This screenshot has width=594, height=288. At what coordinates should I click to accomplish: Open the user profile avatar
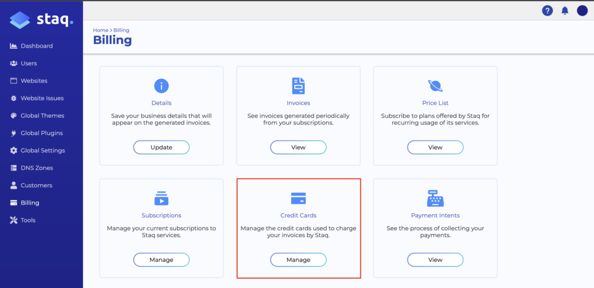[x=582, y=10]
